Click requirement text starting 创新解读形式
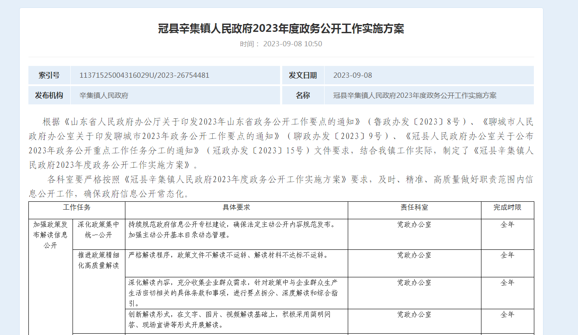Screen dimensions: 578x335 click(229, 320)
